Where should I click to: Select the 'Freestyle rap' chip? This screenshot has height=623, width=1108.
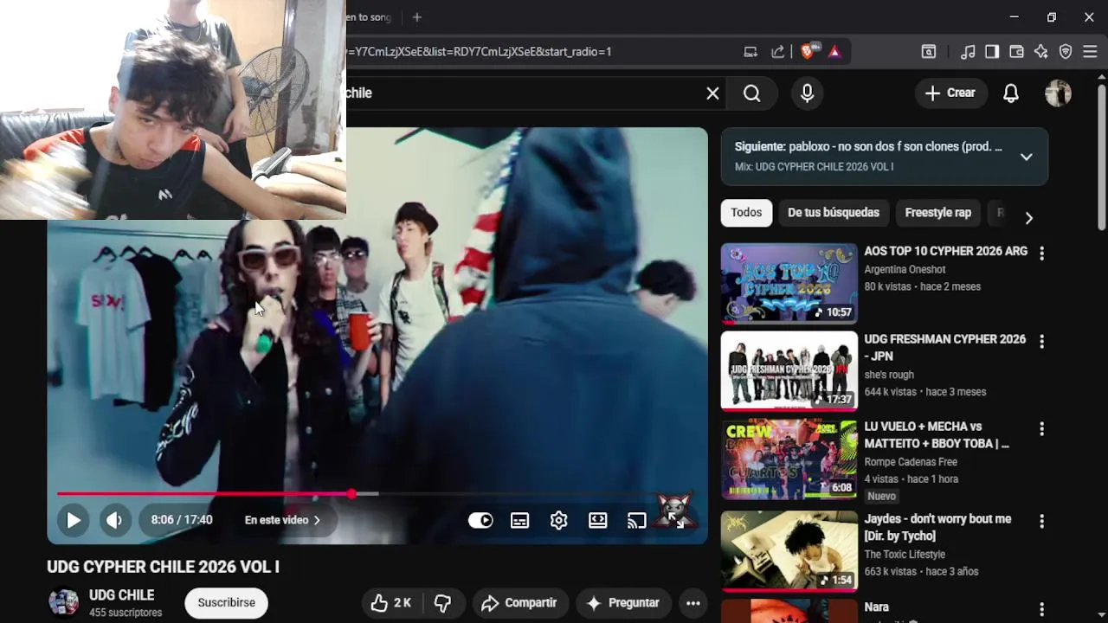point(938,213)
